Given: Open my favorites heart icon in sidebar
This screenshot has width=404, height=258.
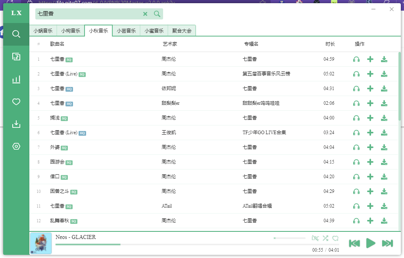Looking at the screenshot, I should pyautogui.click(x=16, y=102).
